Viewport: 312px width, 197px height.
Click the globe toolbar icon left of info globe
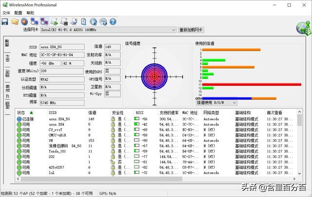93,21
